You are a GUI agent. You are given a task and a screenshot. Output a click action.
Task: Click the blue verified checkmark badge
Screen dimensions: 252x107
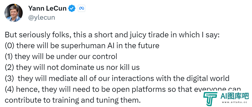(x=72, y=8)
